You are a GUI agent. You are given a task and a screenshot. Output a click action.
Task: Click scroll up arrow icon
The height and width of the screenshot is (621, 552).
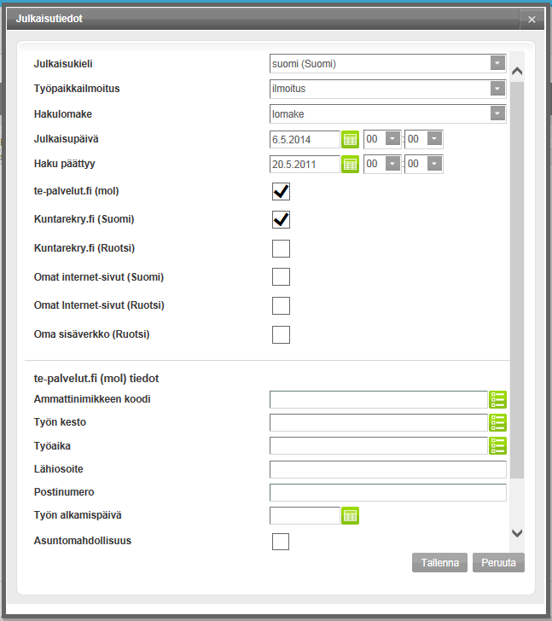tap(517, 72)
